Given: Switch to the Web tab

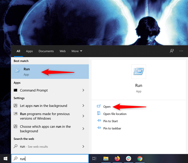Looking at the screenshot, I should [63, 51].
